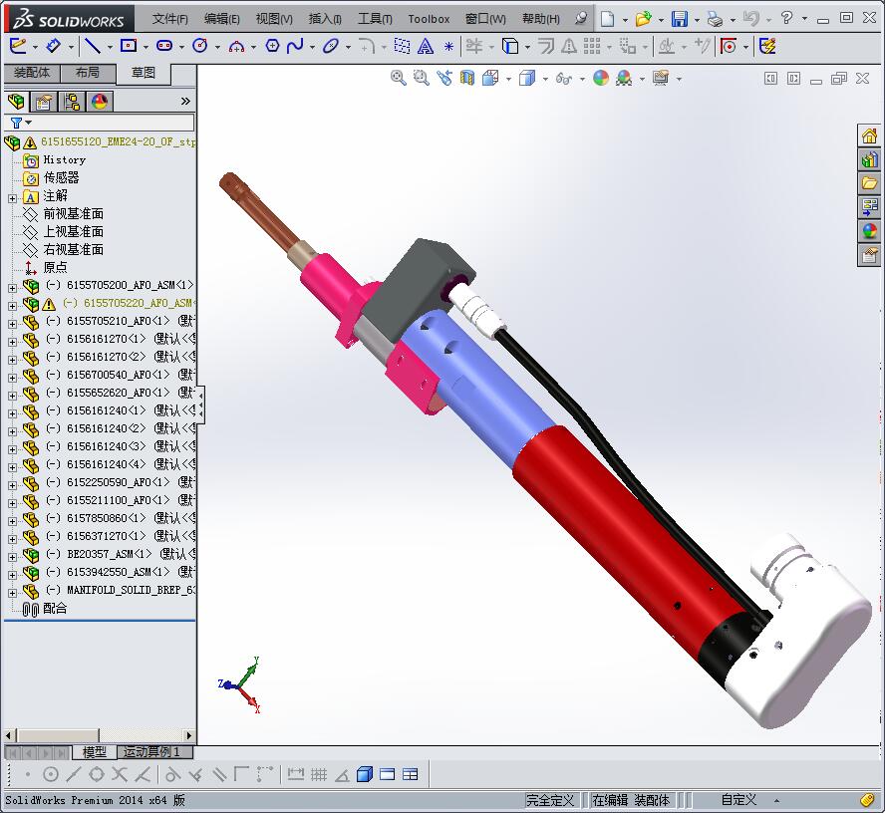Select the Ellipse sketch tool
This screenshot has height=813, width=885.
pos(330,46)
